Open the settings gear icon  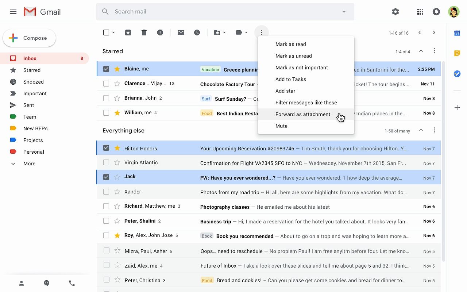(395, 12)
